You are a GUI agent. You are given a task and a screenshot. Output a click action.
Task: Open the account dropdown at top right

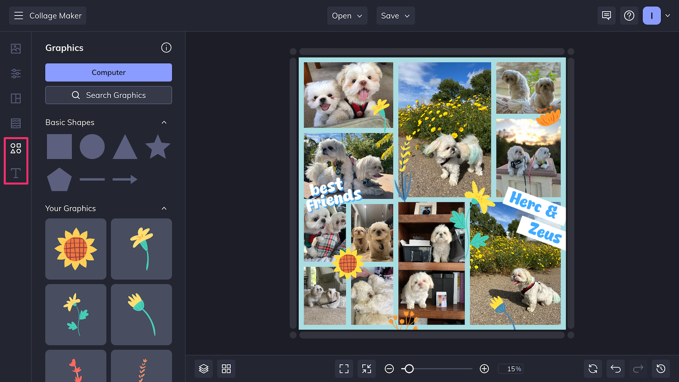coord(668,15)
